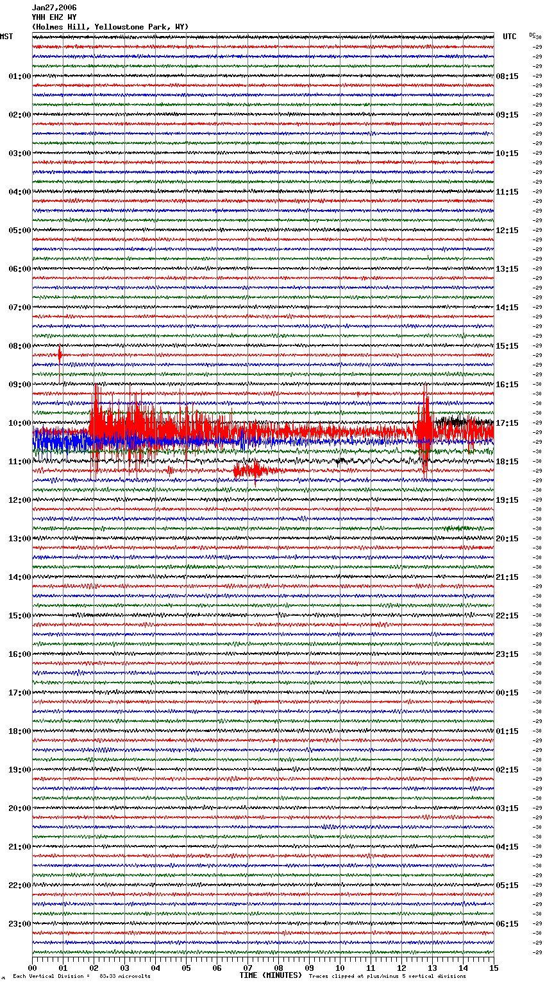Select minute tick label 00 on bottom axis
The image size is (545, 985).
(32, 968)
